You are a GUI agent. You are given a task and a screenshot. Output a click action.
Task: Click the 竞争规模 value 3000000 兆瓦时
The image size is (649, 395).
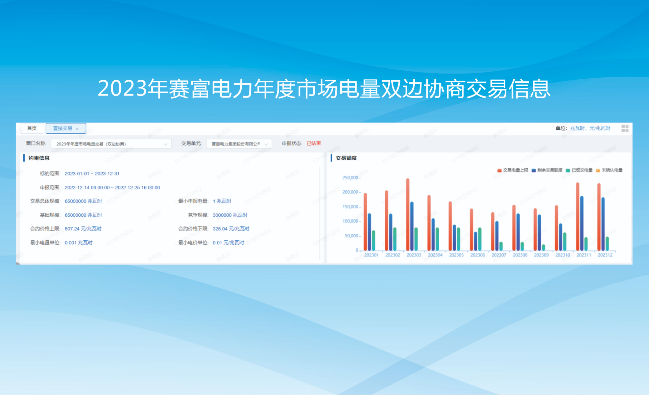pos(230,215)
